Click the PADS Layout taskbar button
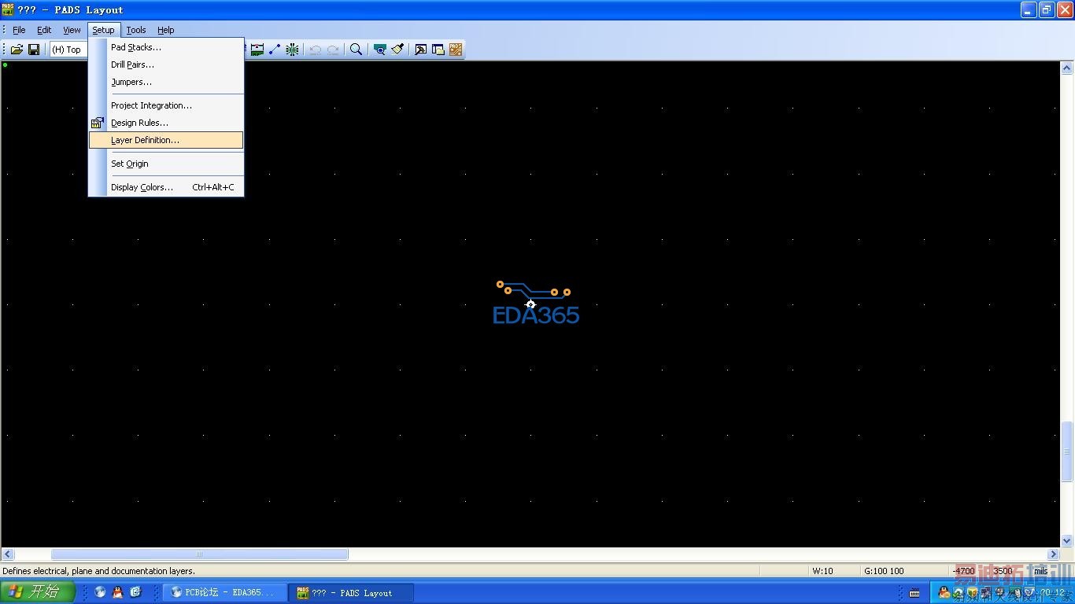The height and width of the screenshot is (604, 1075). pyautogui.click(x=352, y=593)
